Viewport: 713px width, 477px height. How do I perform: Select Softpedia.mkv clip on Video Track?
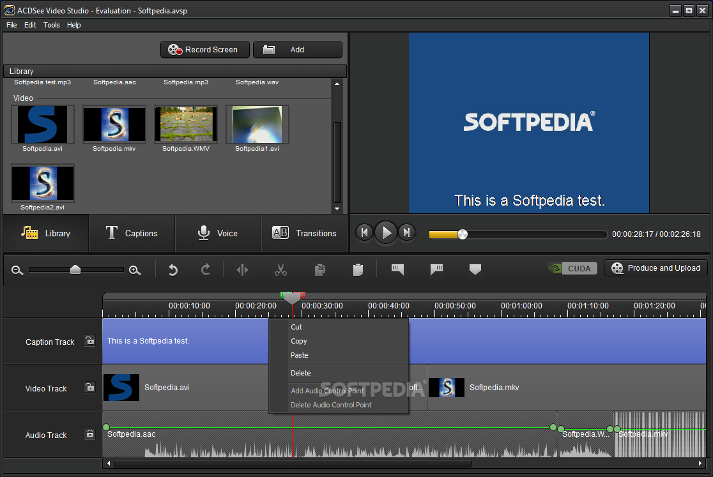(567, 388)
